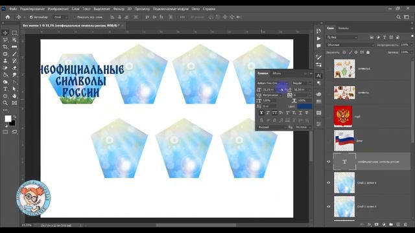
Task: Click the text color swatch in Character panel
Action: coord(304,106)
